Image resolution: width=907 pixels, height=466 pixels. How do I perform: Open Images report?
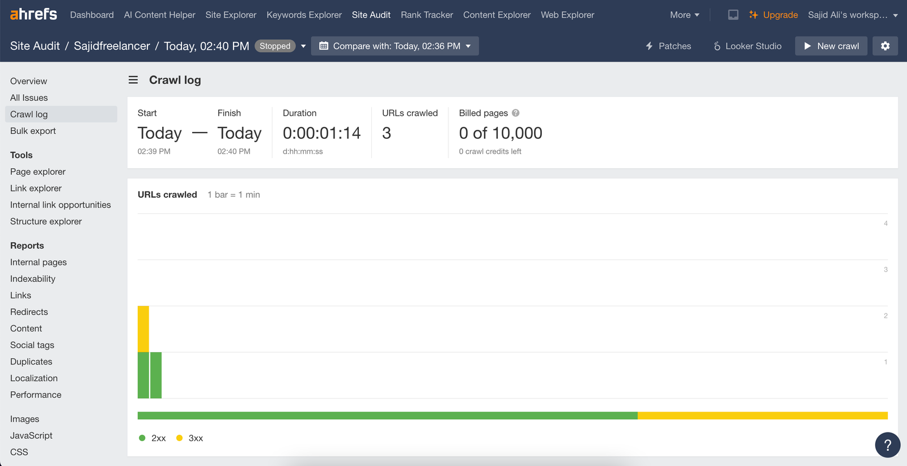click(25, 419)
